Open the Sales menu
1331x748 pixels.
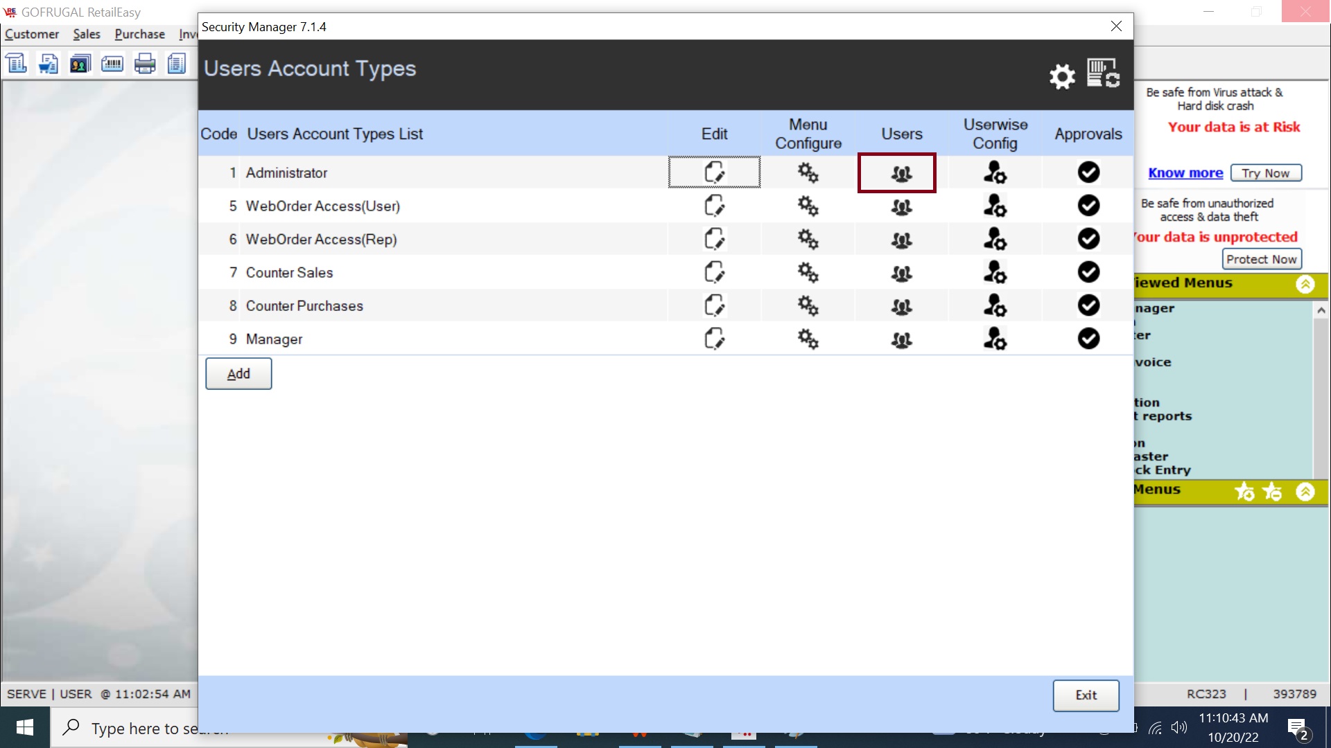[x=87, y=34]
